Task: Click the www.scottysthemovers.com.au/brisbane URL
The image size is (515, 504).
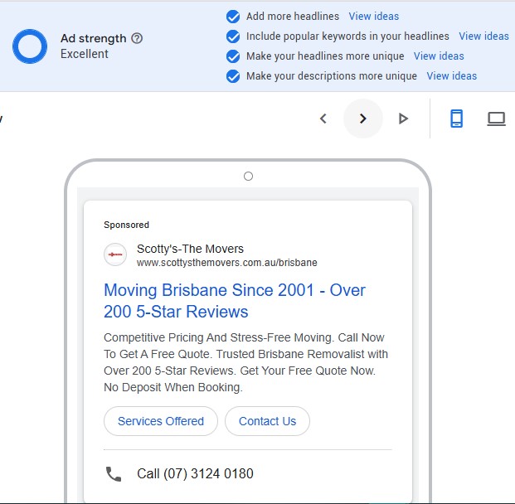Action: click(x=227, y=263)
